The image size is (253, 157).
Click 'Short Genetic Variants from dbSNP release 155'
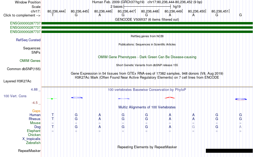coord(147,65)
